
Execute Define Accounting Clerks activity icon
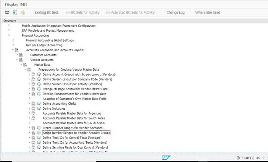[x=39, y=104]
